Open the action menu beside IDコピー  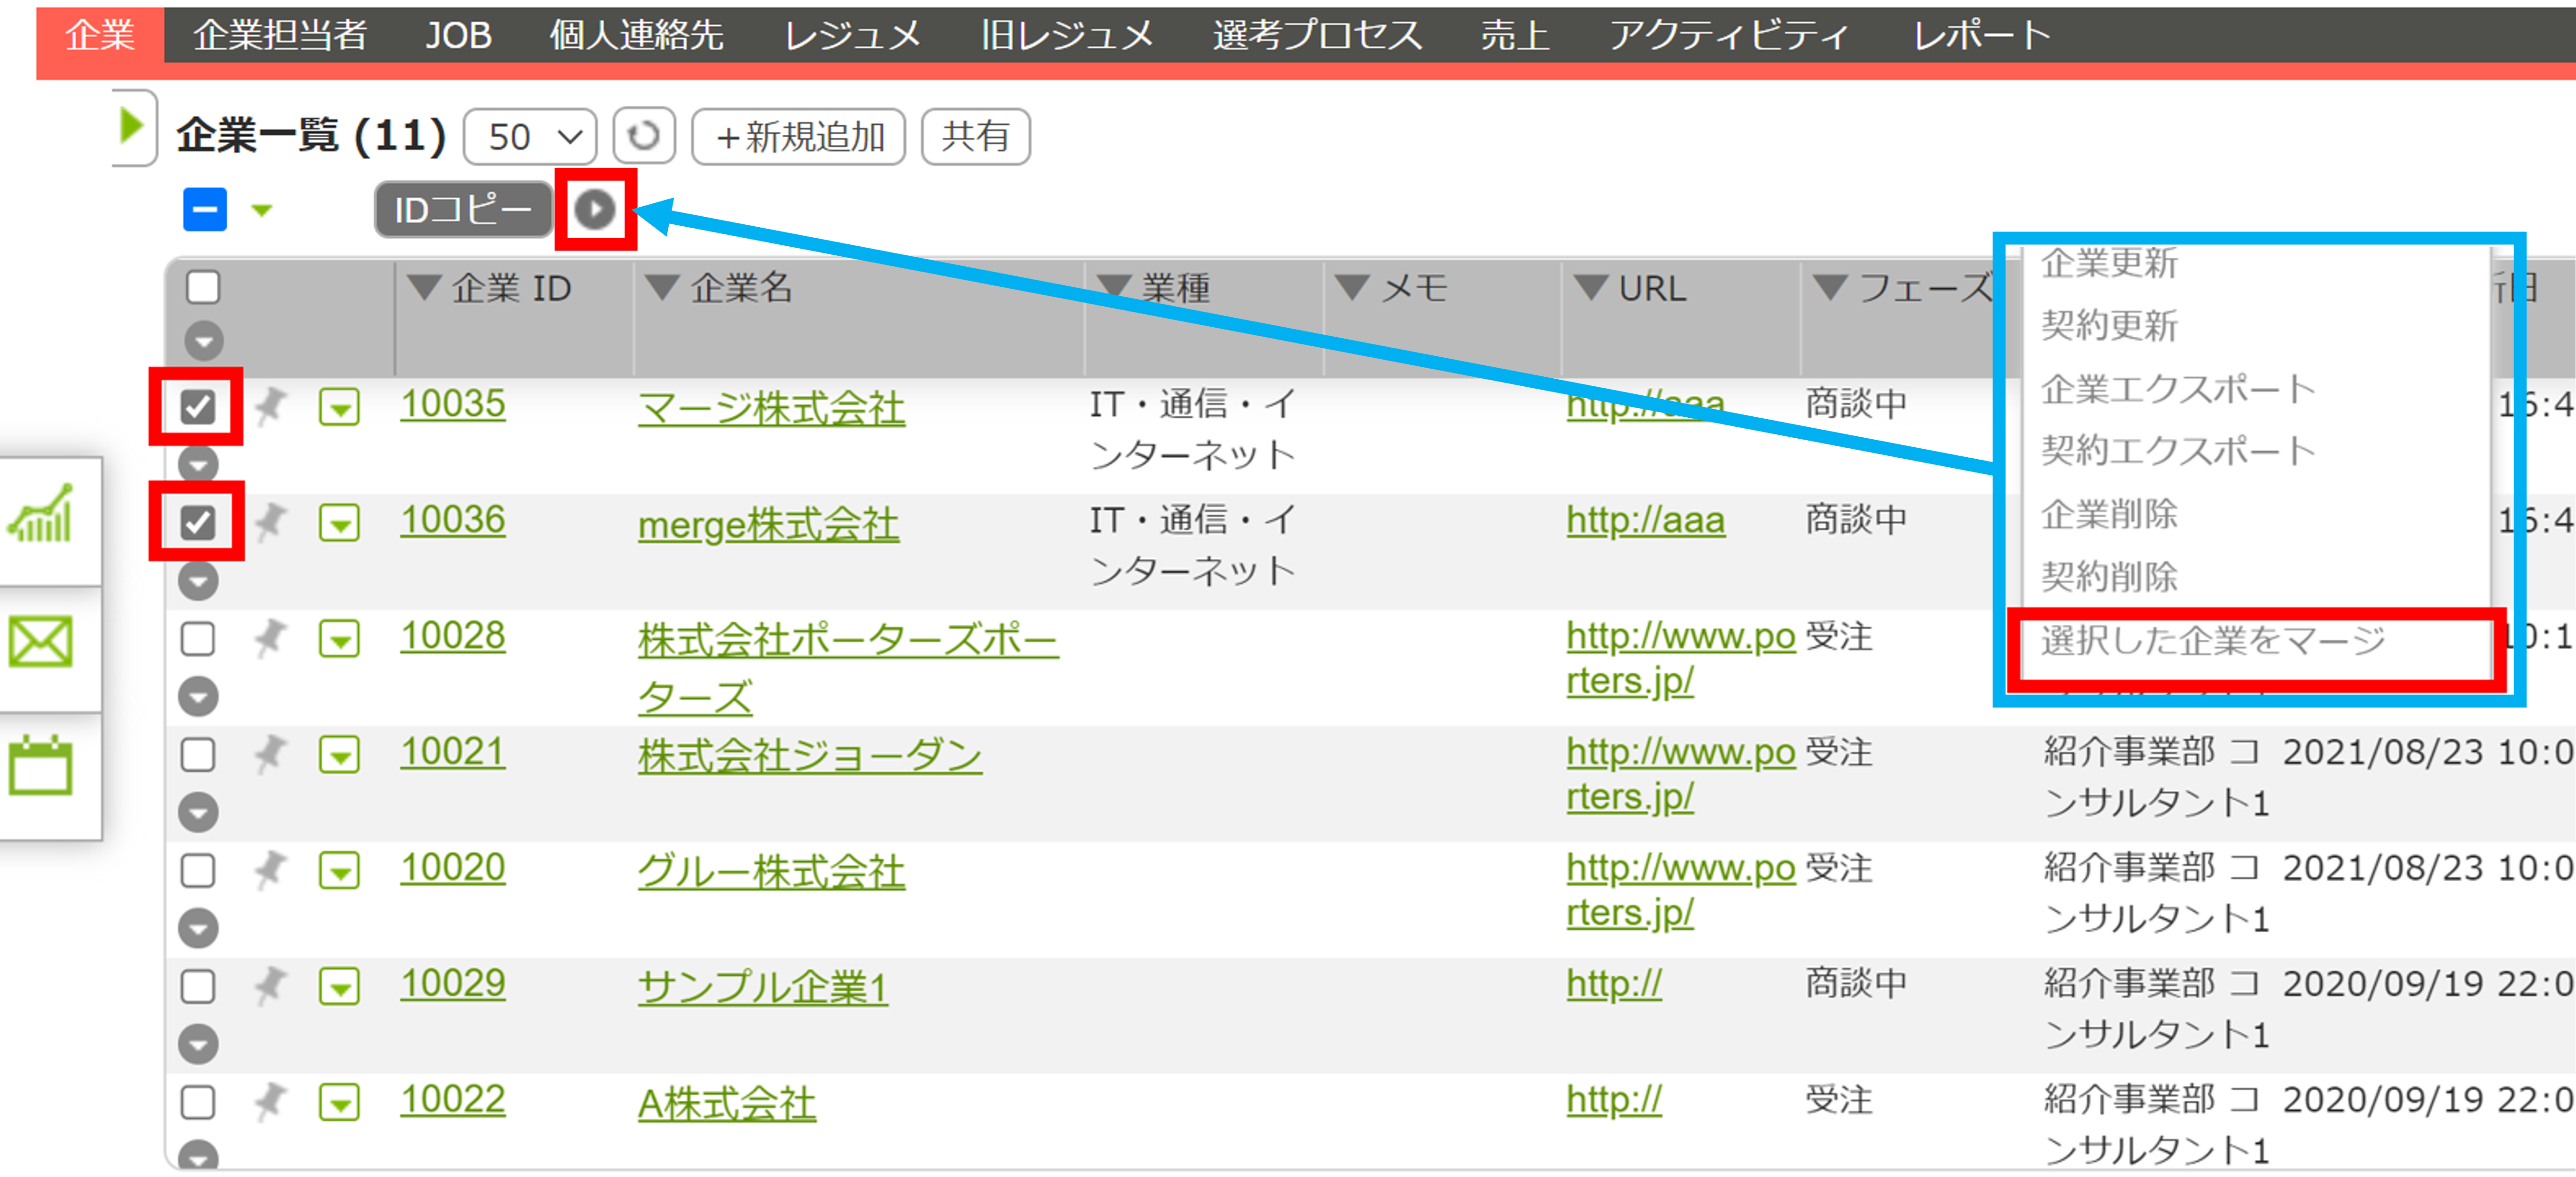pos(595,209)
